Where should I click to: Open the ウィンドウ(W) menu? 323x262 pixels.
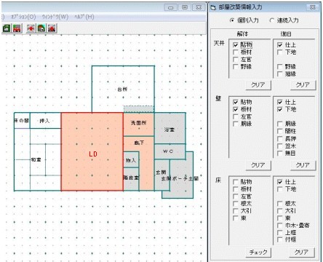(x=55, y=17)
